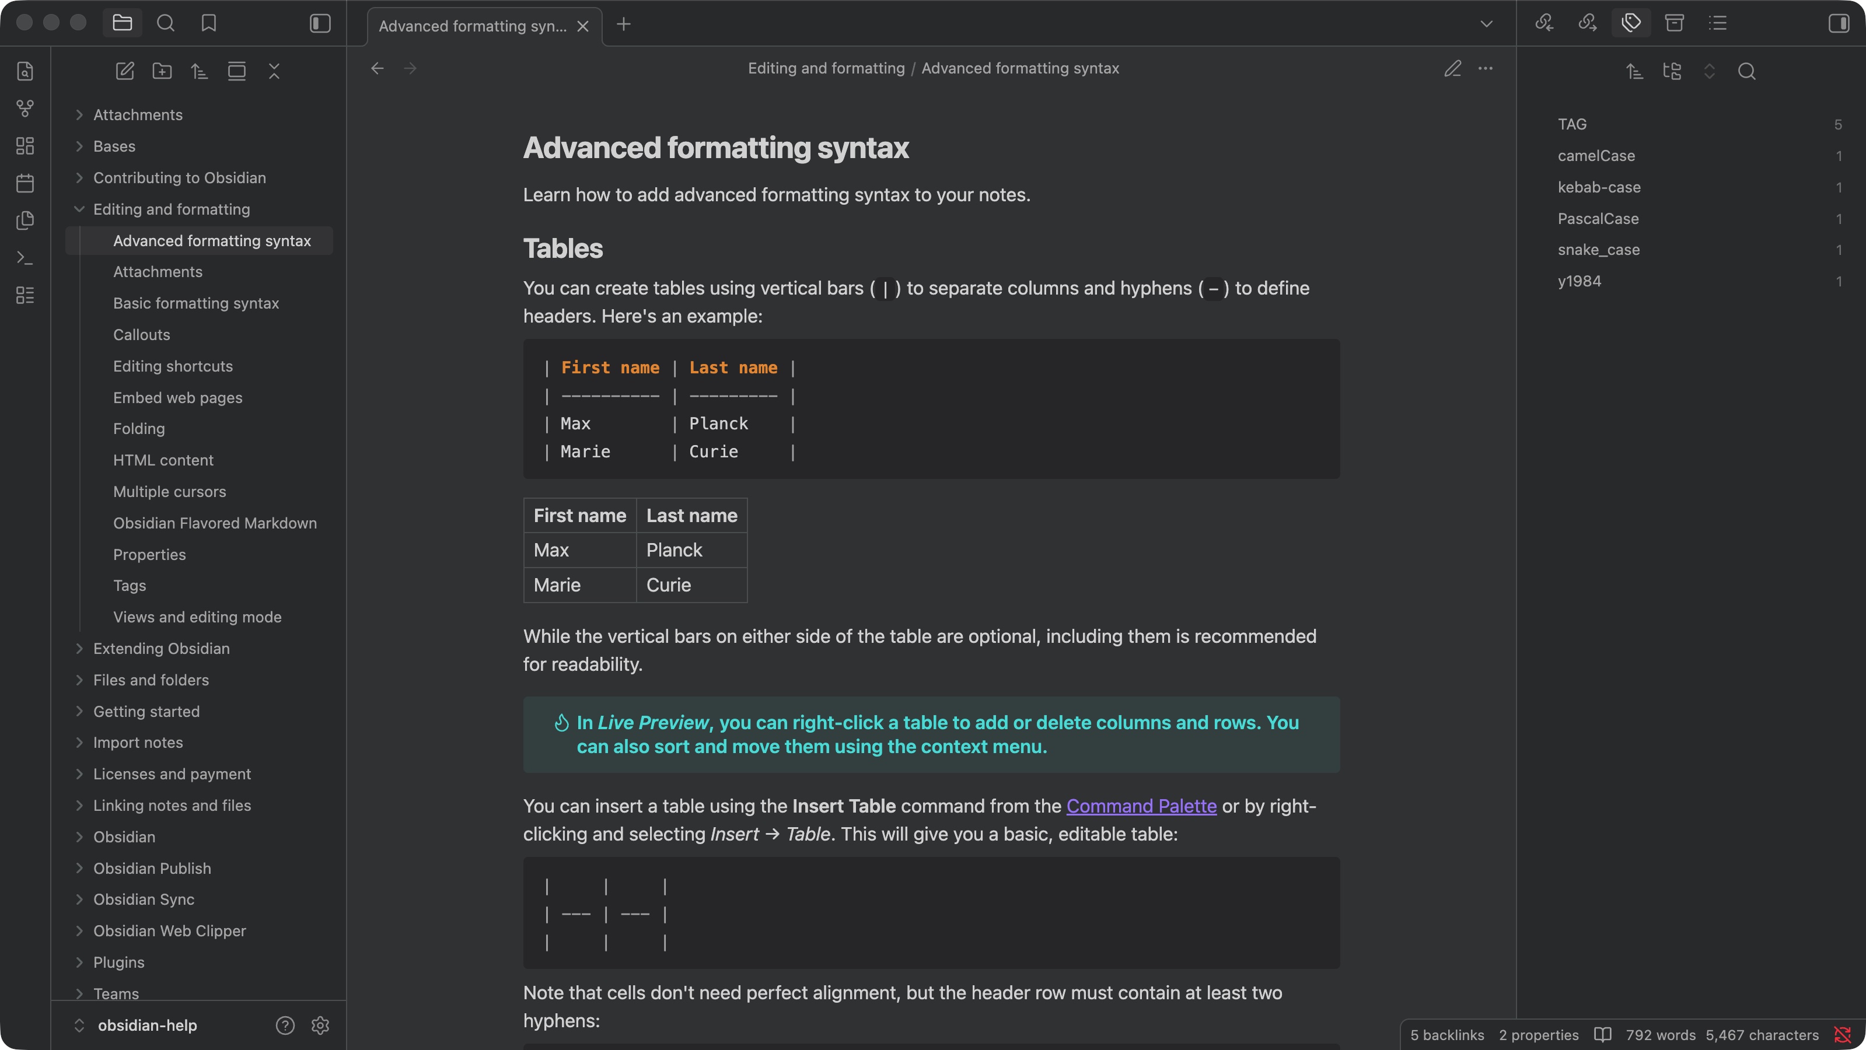Expand the Contributing to Obsidian folder

180,177
